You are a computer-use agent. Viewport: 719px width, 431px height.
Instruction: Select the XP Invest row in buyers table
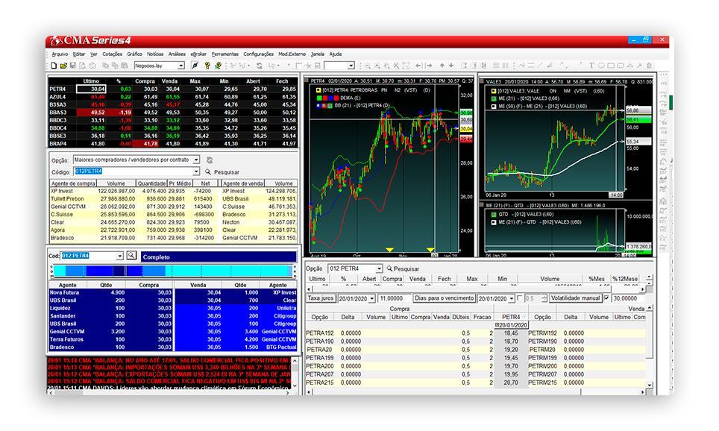click(134, 191)
